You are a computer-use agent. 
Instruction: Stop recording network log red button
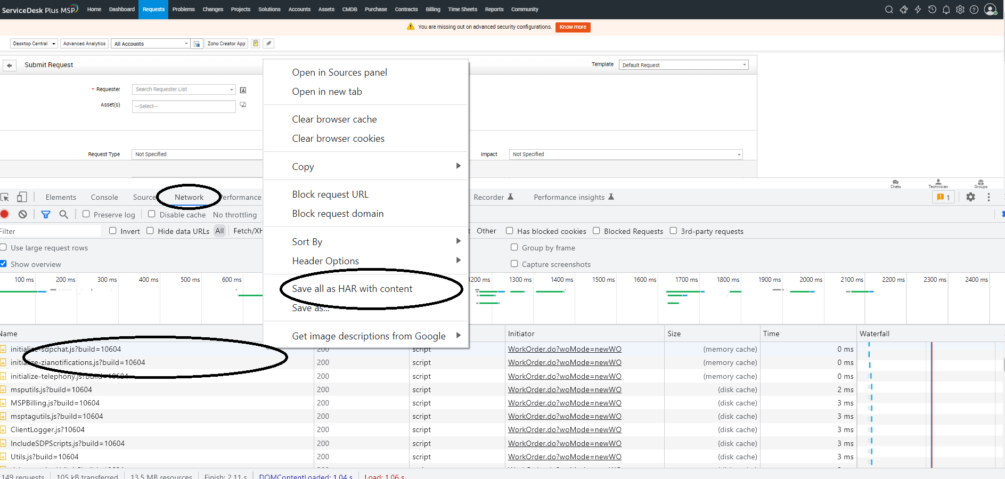pos(4,214)
